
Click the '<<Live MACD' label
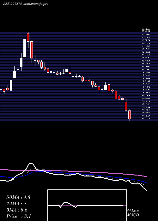(133, 213)
